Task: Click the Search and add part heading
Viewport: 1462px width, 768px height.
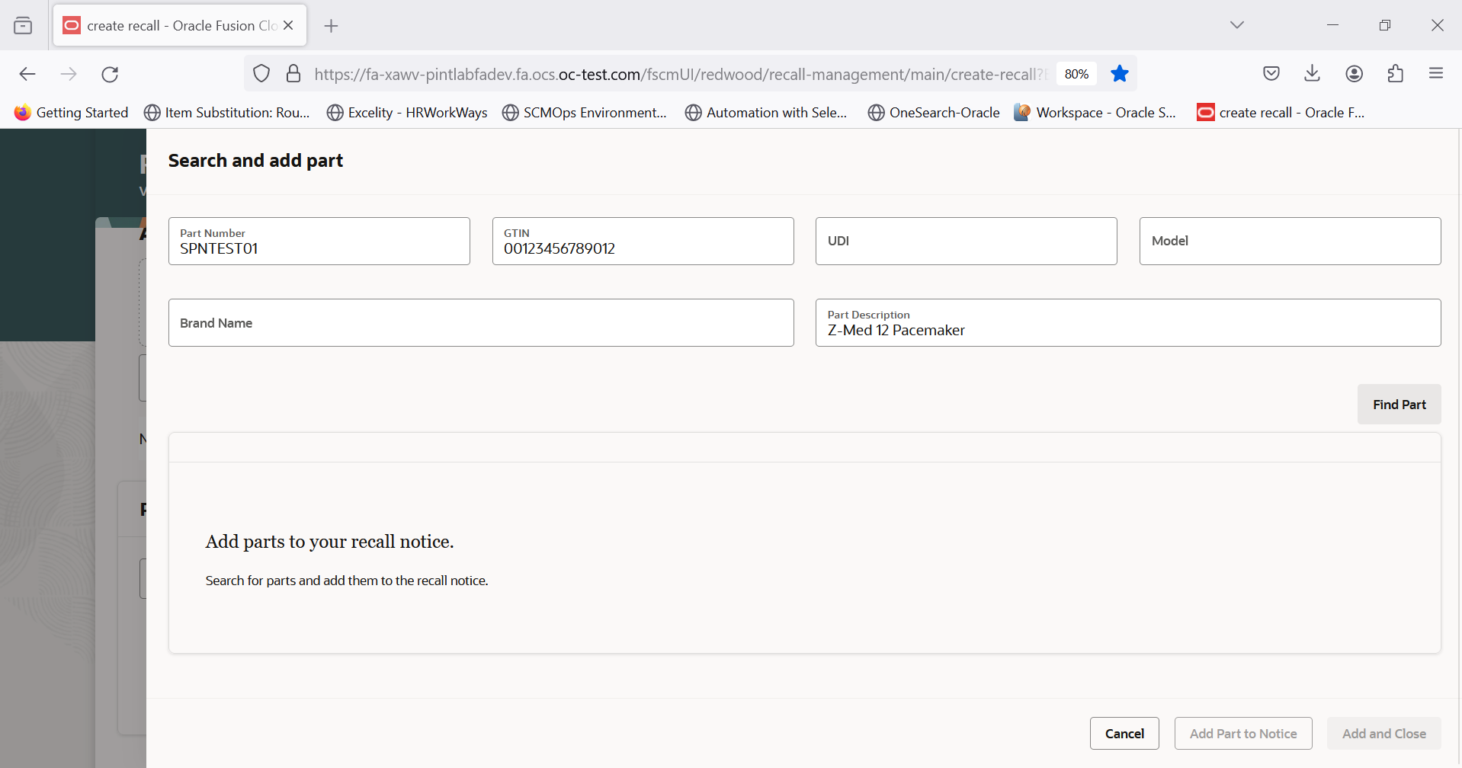Action: point(255,161)
